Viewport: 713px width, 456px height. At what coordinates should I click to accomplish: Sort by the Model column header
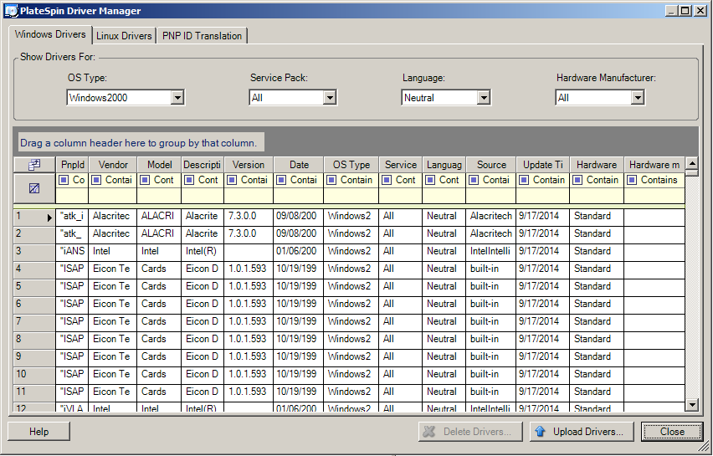[159, 165]
